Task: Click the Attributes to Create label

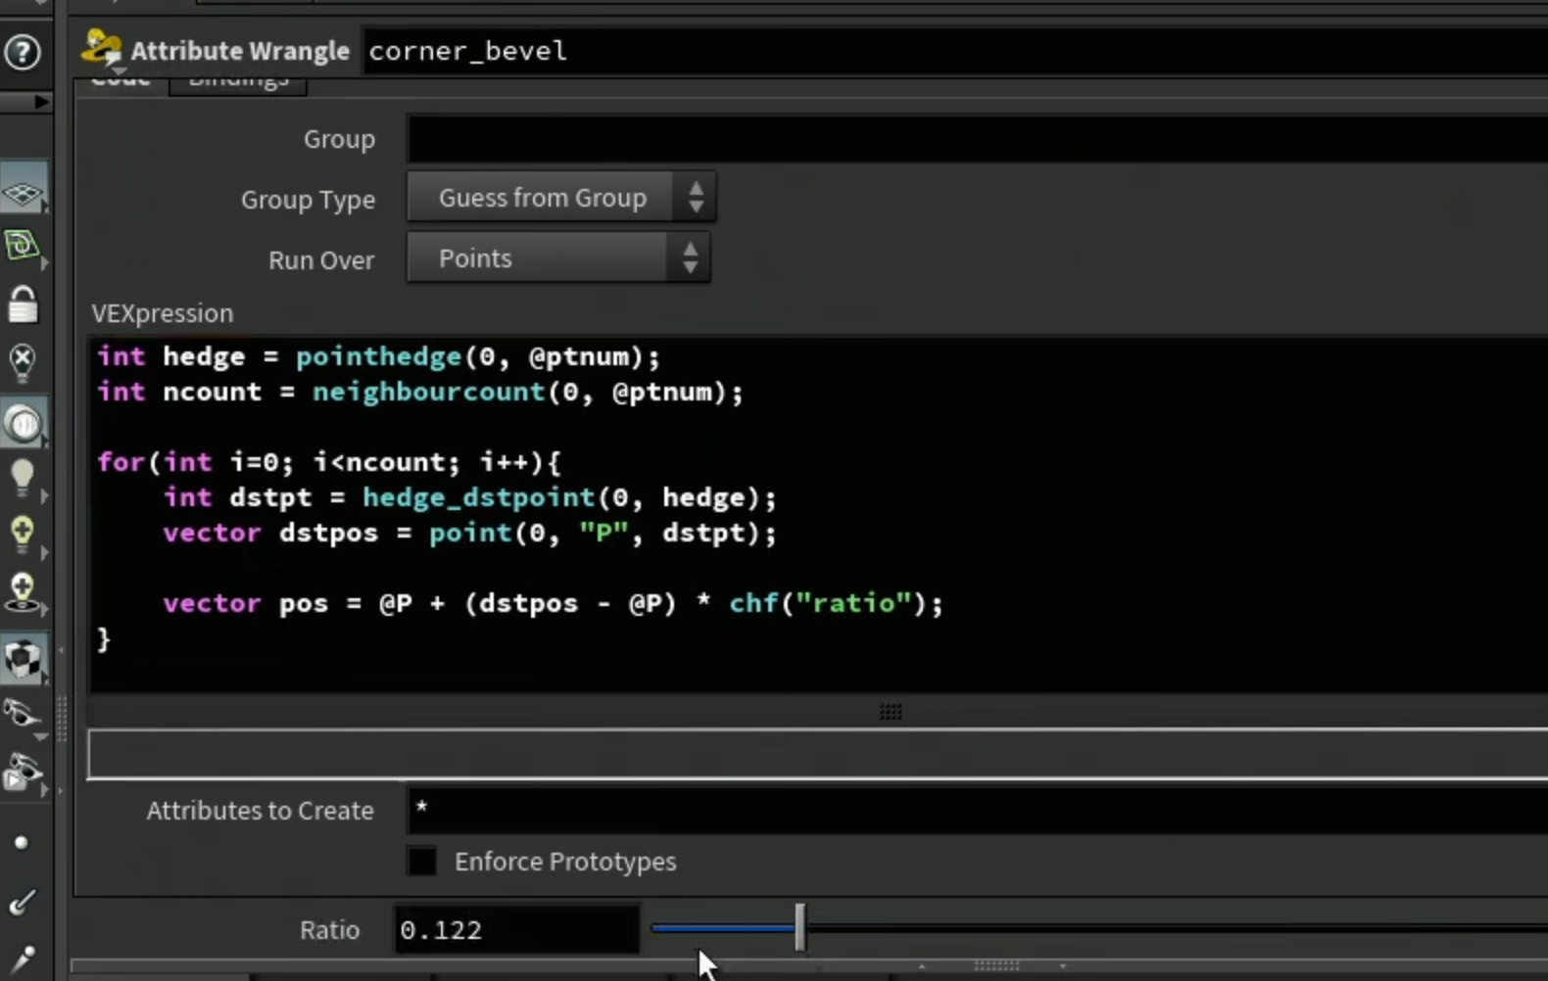Action: tap(260, 811)
